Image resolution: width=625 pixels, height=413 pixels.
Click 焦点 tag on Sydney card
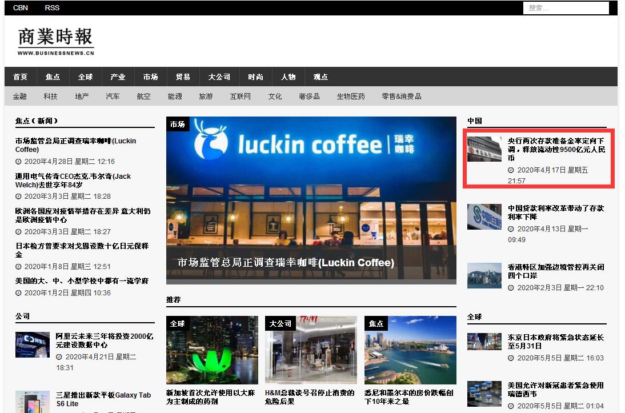pyautogui.click(x=376, y=323)
